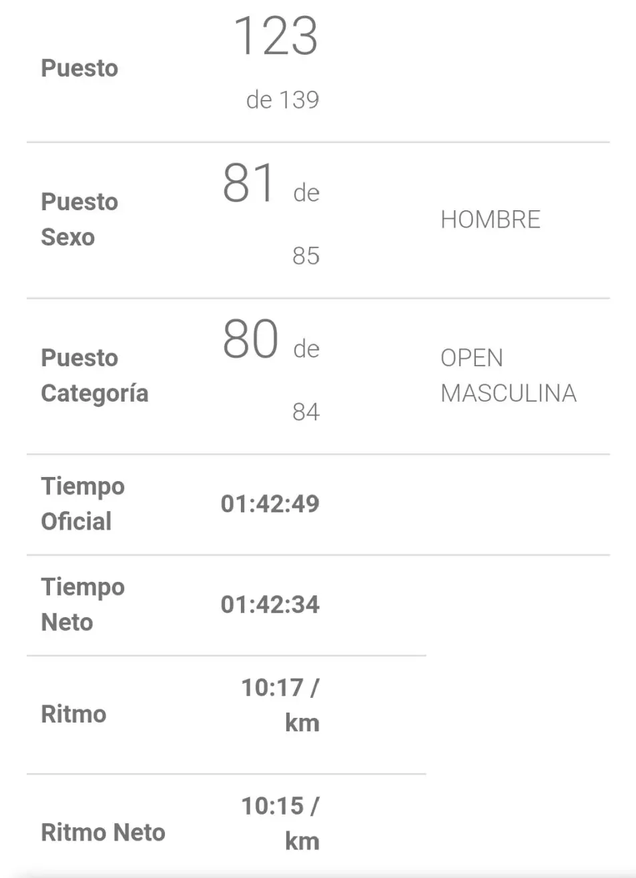
Task: Tap the Ritmo Neto label
Action: (x=103, y=833)
